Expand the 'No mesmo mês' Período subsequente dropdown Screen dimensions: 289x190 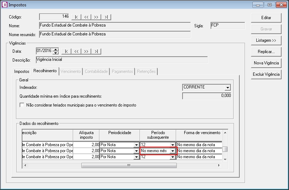coord(173,151)
